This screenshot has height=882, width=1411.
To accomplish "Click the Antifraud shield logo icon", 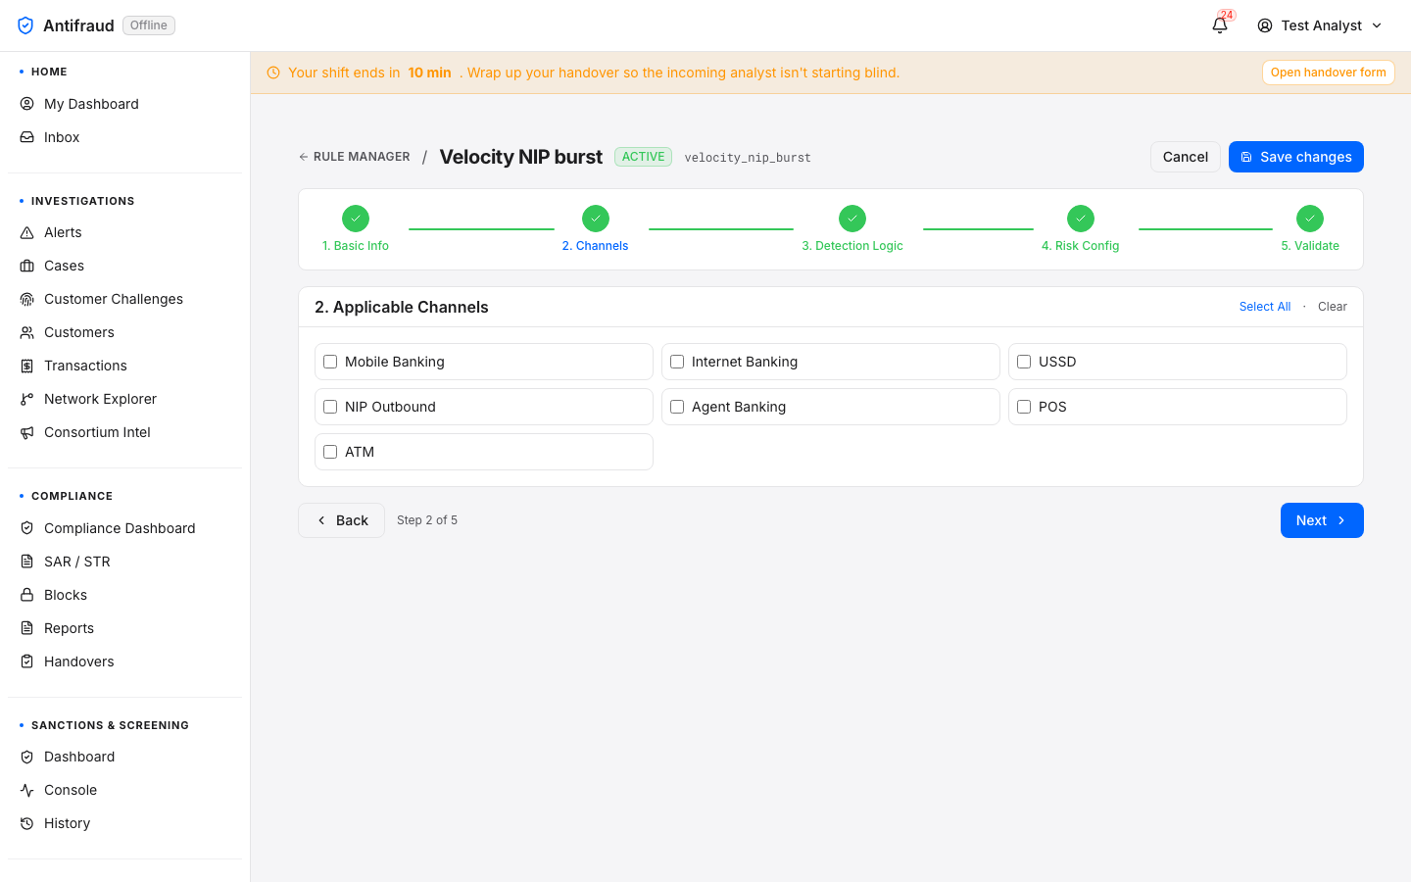I will pyautogui.click(x=25, y=25).
